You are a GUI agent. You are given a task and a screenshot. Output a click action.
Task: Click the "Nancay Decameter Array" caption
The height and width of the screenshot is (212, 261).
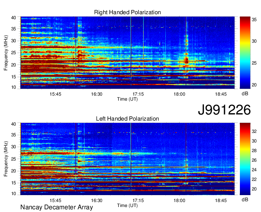[x=56, y=207]
